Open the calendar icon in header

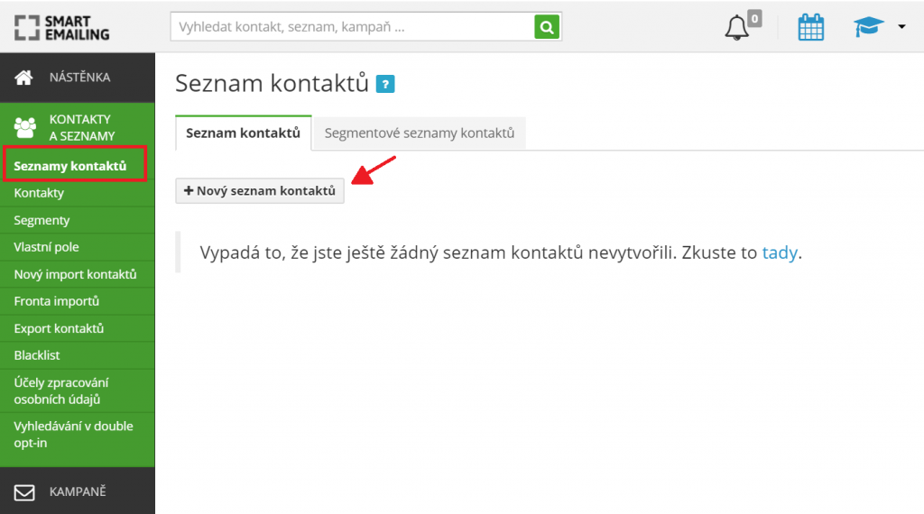point(811,28)
